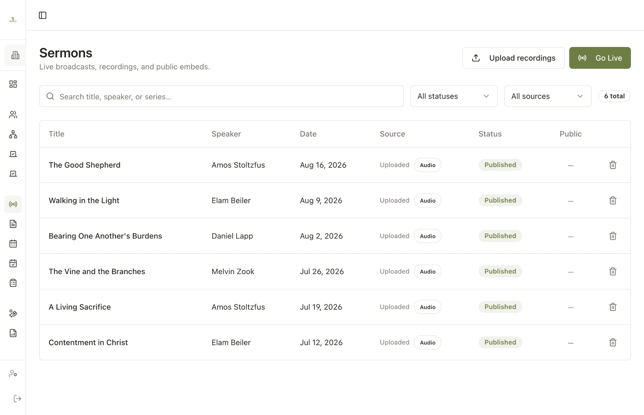The image size is (644, 415).
Task: Start a broadcast with Go Live
Action: (x=600, y=58)
